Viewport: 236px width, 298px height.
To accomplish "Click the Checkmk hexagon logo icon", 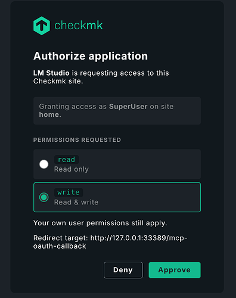I will [42, 26].
